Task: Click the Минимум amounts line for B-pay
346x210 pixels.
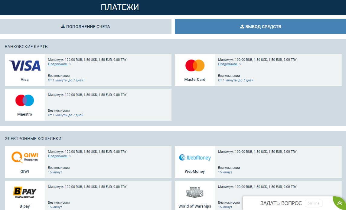Action: (87, 187)
